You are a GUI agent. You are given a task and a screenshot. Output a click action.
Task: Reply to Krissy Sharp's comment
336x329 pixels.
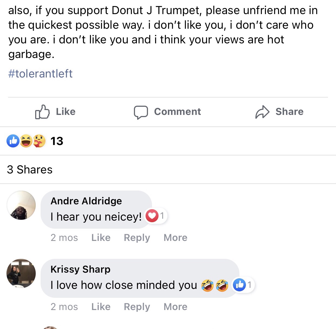(137, 307)
